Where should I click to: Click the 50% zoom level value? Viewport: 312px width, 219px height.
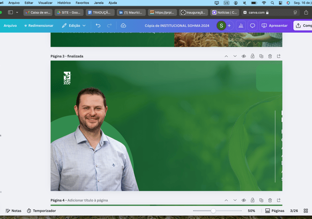(x=251, y=210)
